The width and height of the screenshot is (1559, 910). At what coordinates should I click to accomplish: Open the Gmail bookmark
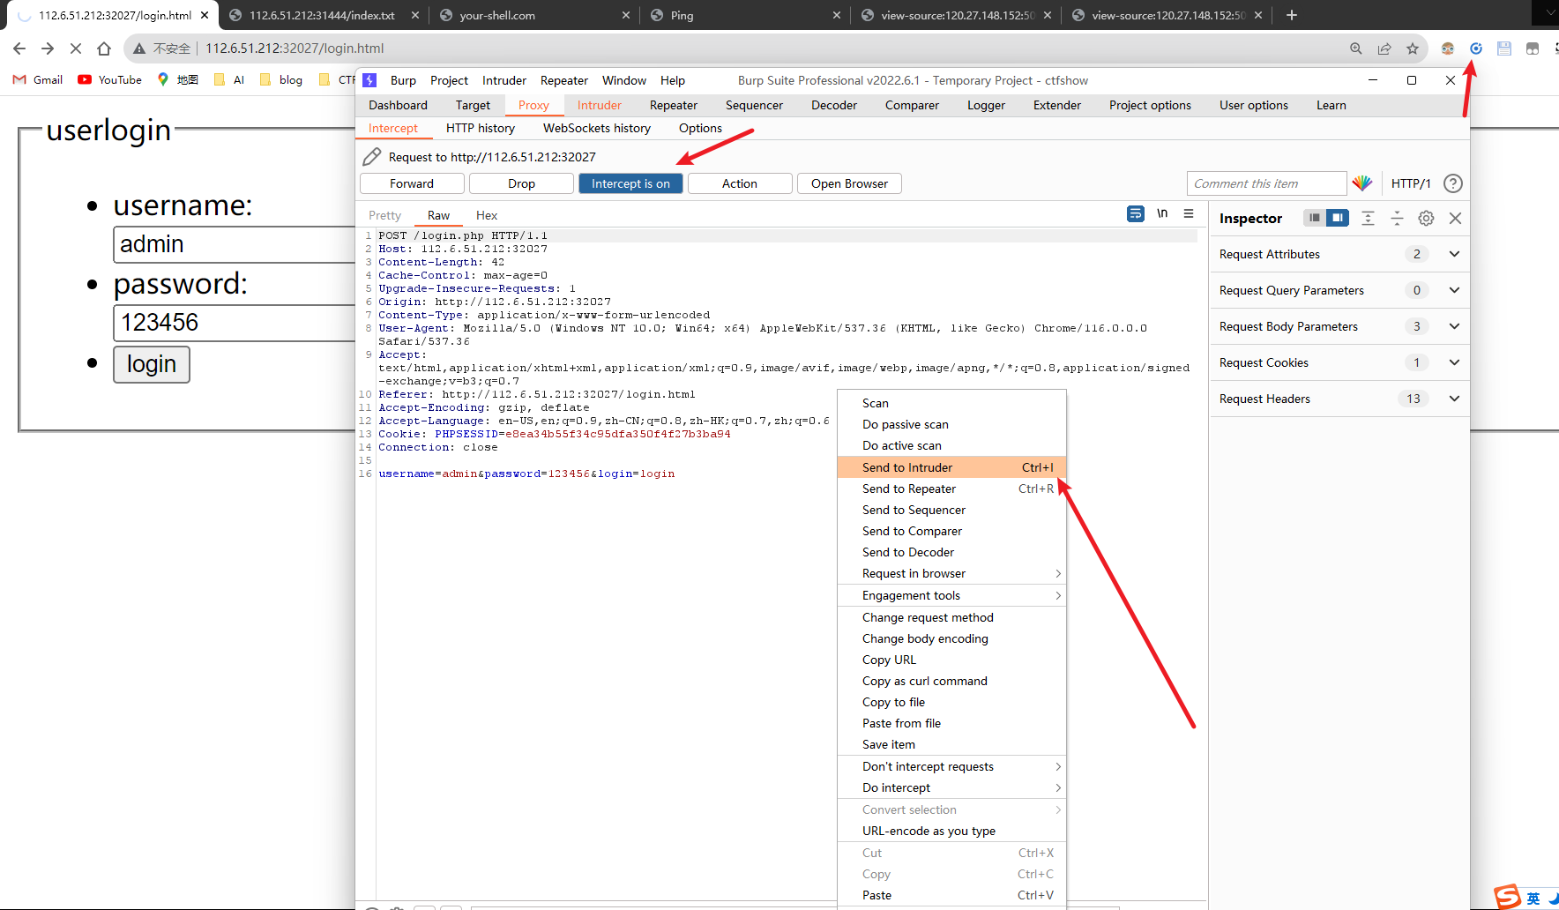tap(38, 79)
